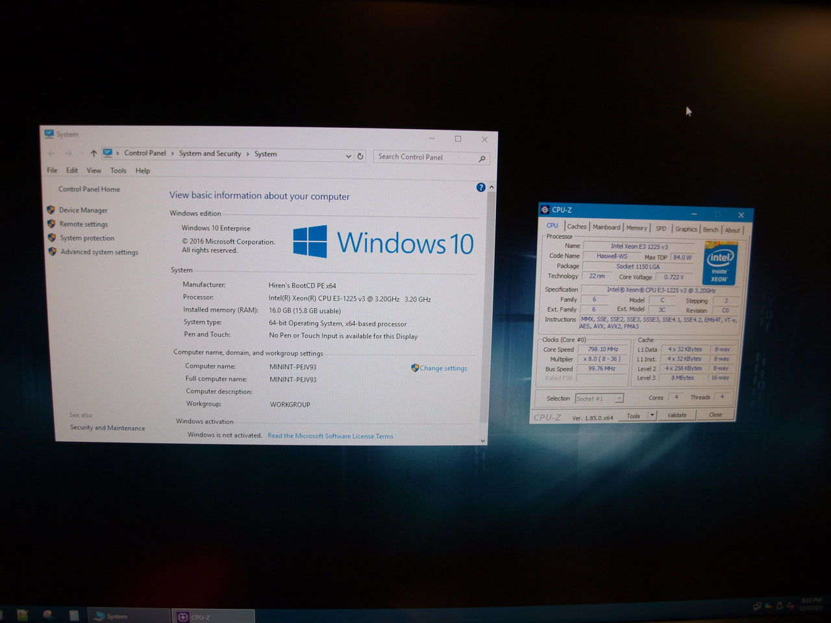Open the View menu
Image resolution: width=831 pixels, height=623 pixels.
pos(94,170)
